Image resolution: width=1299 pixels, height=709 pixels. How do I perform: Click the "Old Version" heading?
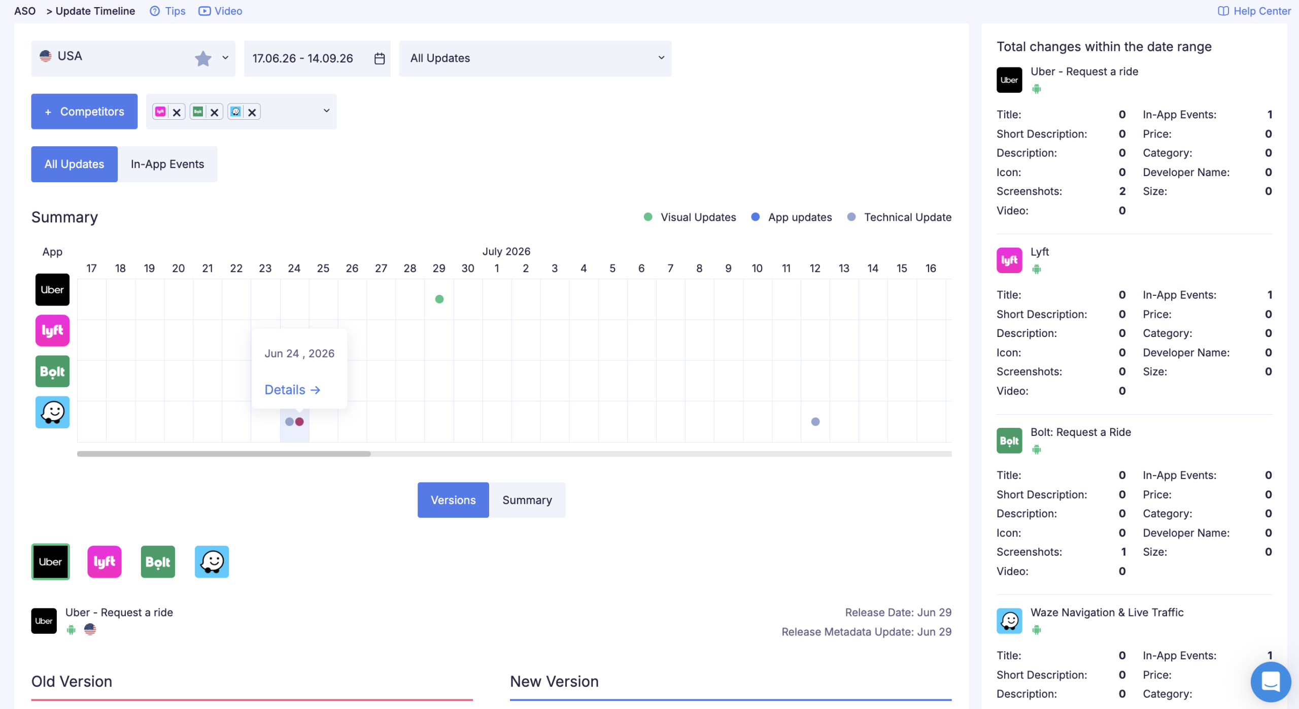pos(72,682)
